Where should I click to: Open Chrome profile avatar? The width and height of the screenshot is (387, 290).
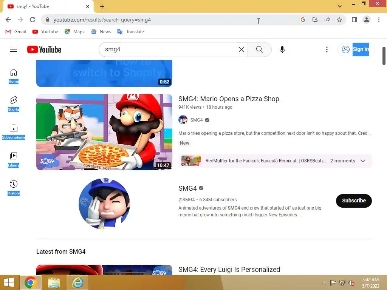[x=367, y=20]
